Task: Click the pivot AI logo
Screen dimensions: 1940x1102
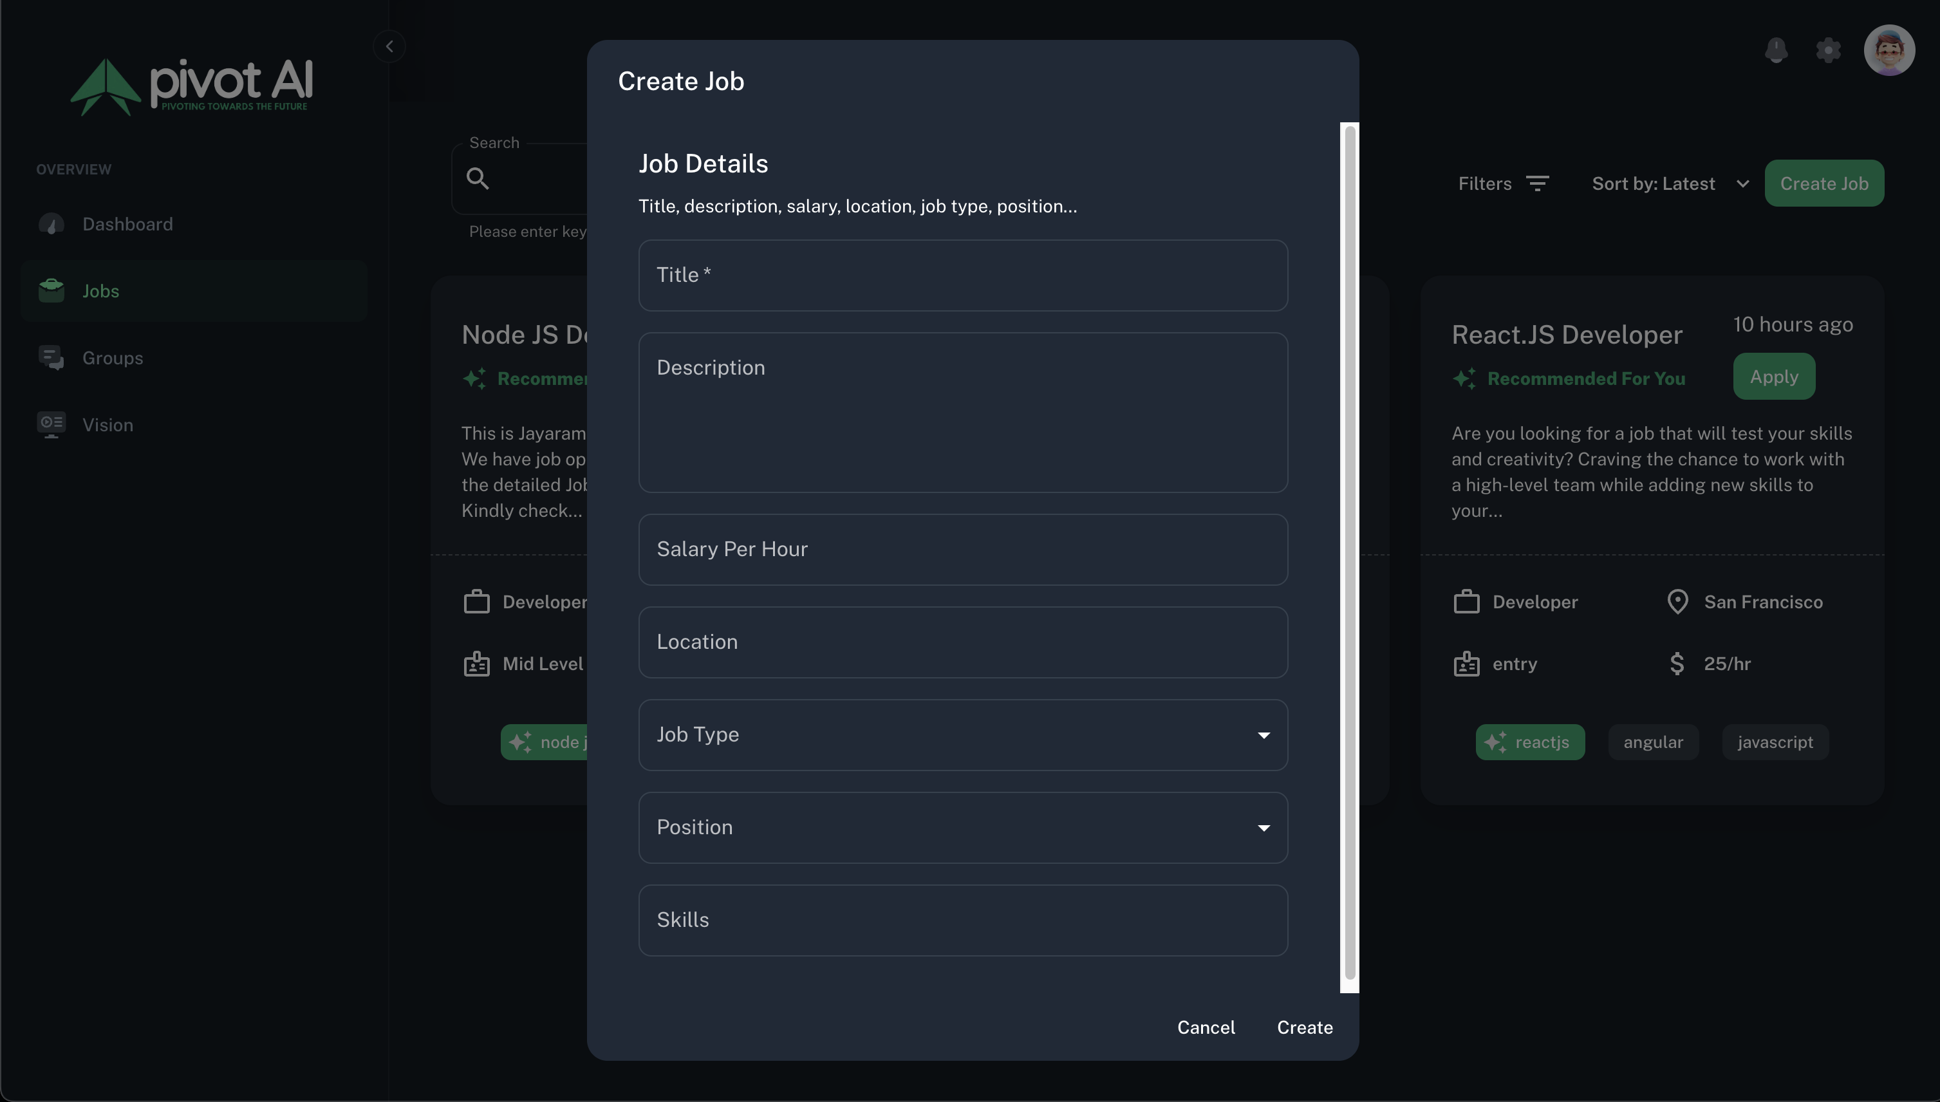Action: tap(192, 86)
